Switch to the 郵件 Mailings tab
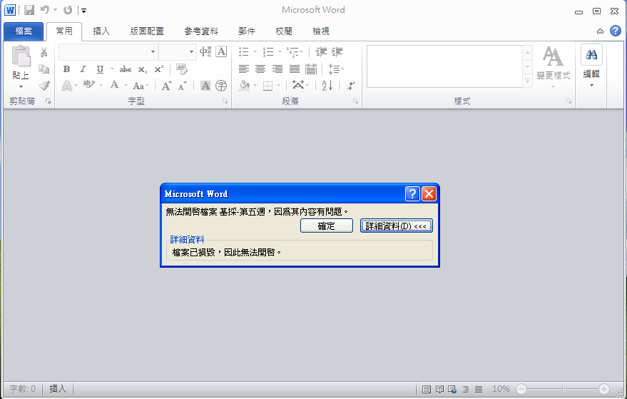Image resolution: width=627 pixels, height=399 pixels. [247, 31]
